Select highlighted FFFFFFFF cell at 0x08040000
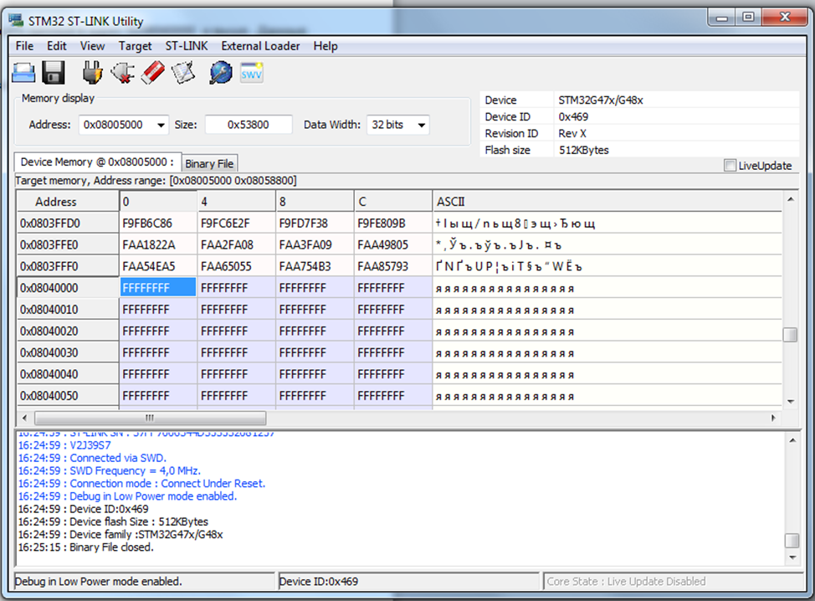The image size is (815, 601). tap(158, 287)
